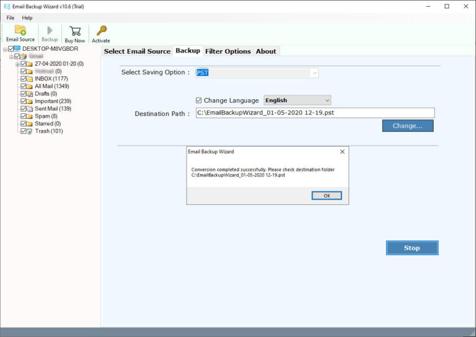Click the Destination Path input field
476x337 pixels.
point(315,113)
